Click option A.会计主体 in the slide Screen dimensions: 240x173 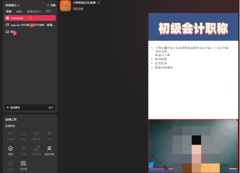162,55
